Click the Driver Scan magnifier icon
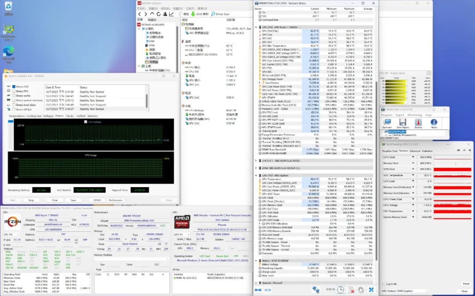This screenshot has width=475, height=296. (213, 14)
